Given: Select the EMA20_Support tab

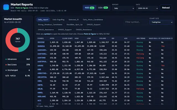Looking at the screenshot, I should click(93, 24).
